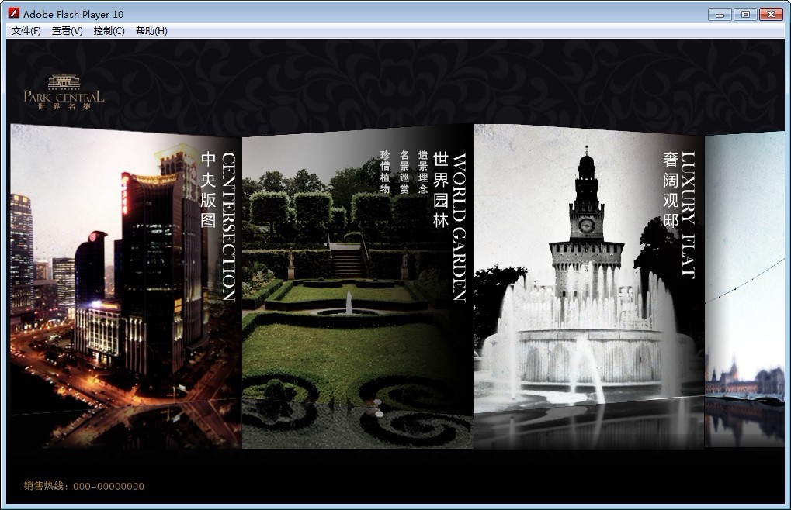Select the 名景巡赏 link

[x=404, y=171]
